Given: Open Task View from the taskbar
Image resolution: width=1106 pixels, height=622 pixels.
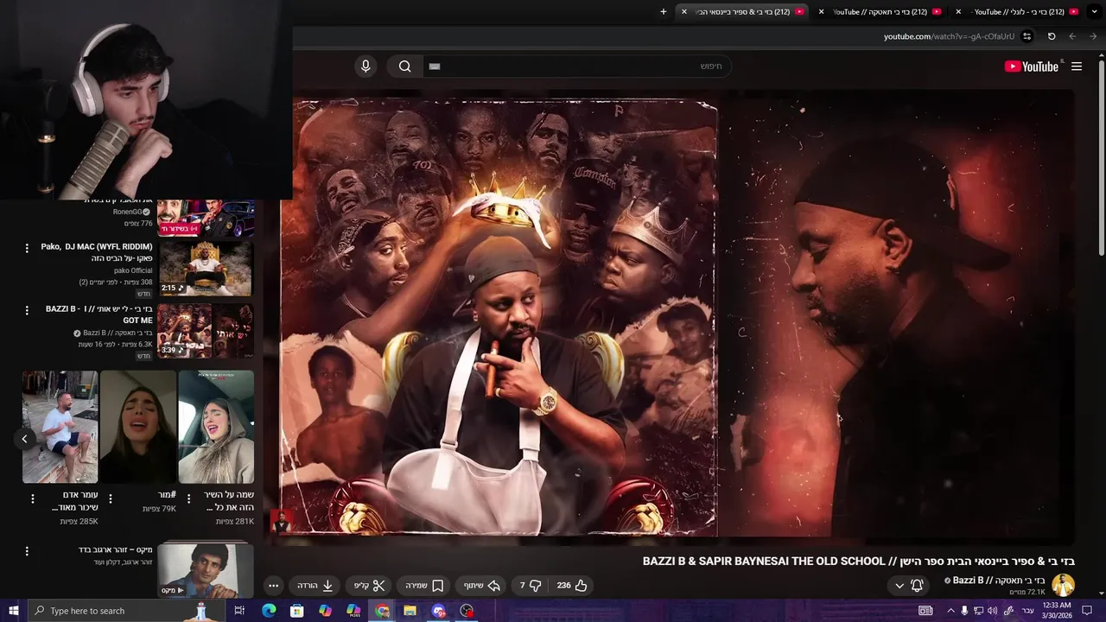Looking at the screenshot, I should click(x=240, y=611).
